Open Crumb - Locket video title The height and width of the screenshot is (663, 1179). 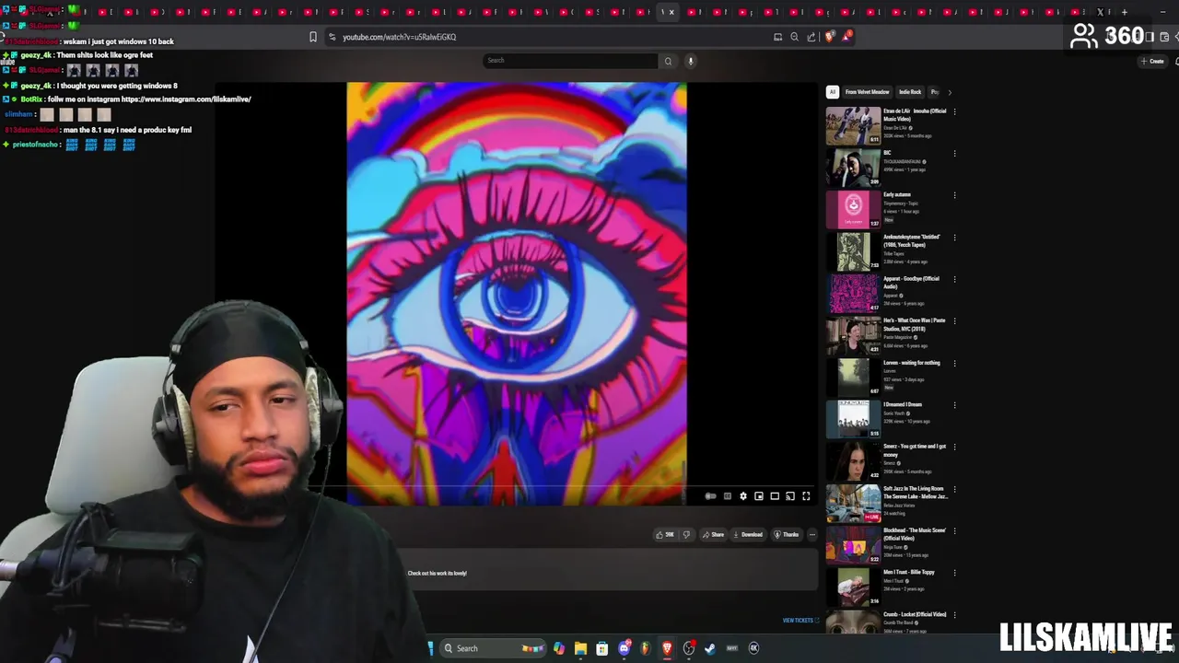[915, 614]
